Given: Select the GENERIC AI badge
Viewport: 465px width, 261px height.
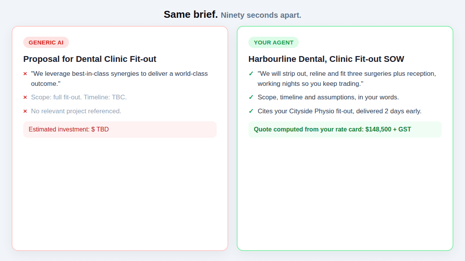Looking at the screenshot, I should click(46, 43).
